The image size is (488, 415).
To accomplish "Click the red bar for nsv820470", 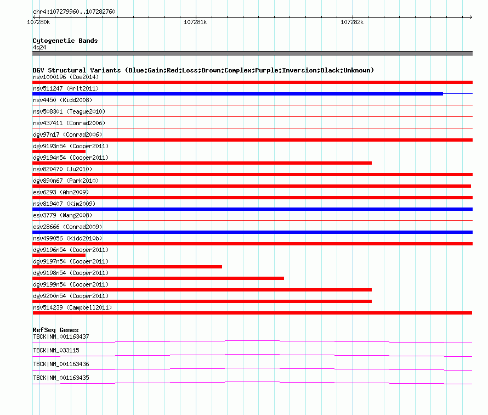I will tap(252, 175).
